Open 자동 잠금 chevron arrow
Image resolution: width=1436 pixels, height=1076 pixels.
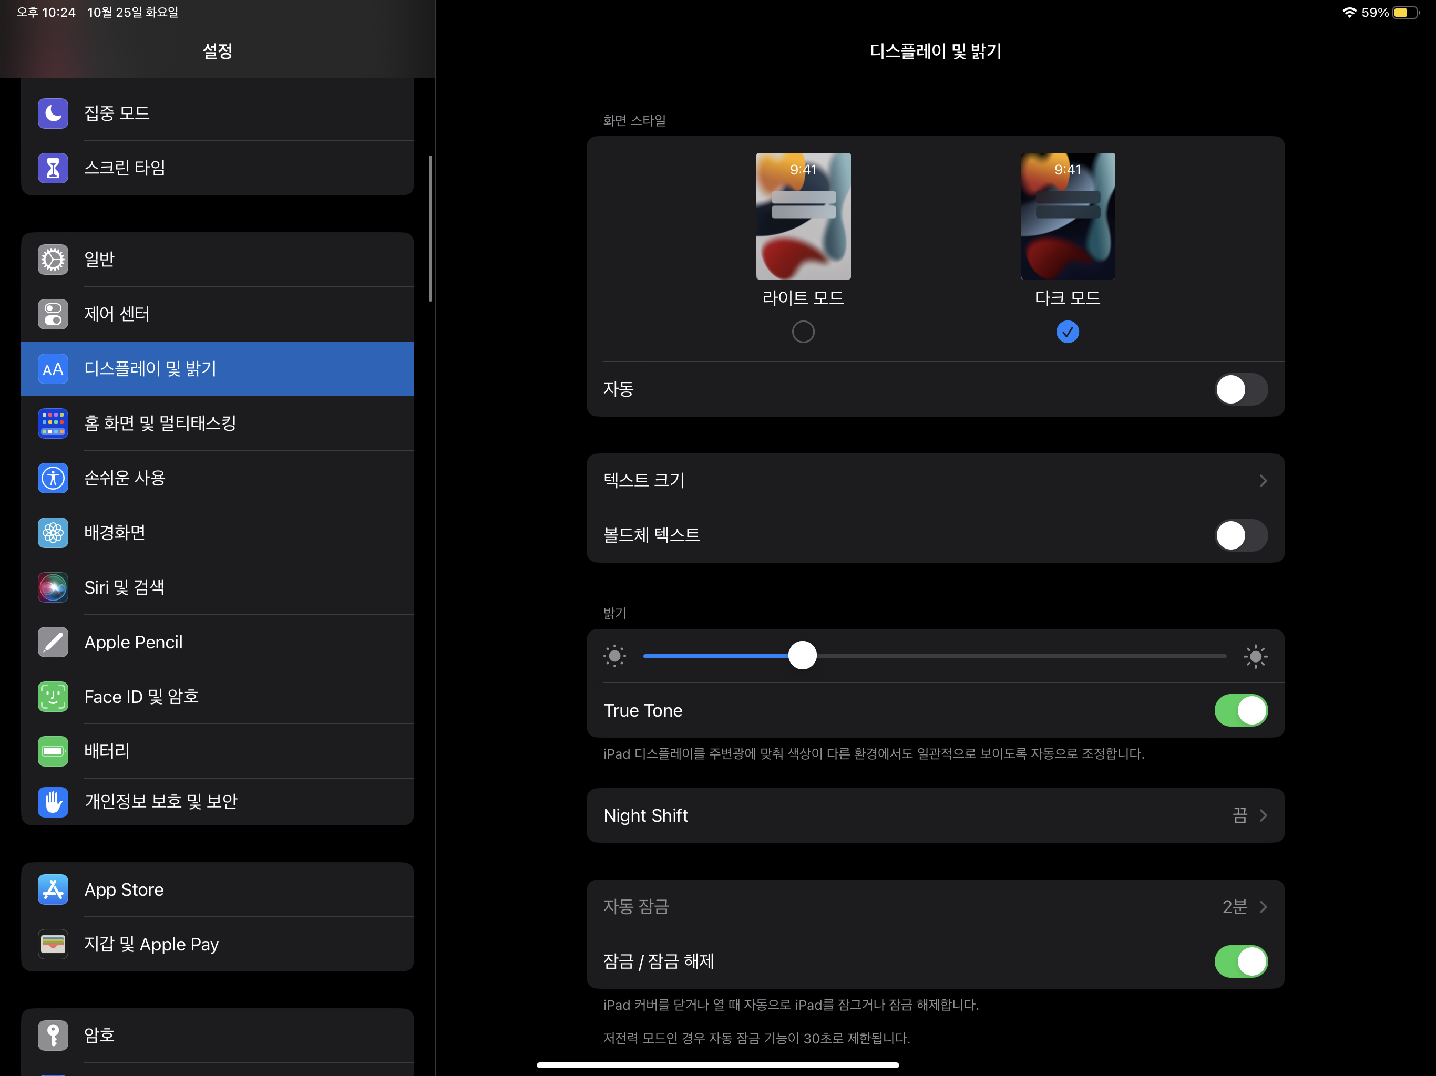[x=1263, y=907]
